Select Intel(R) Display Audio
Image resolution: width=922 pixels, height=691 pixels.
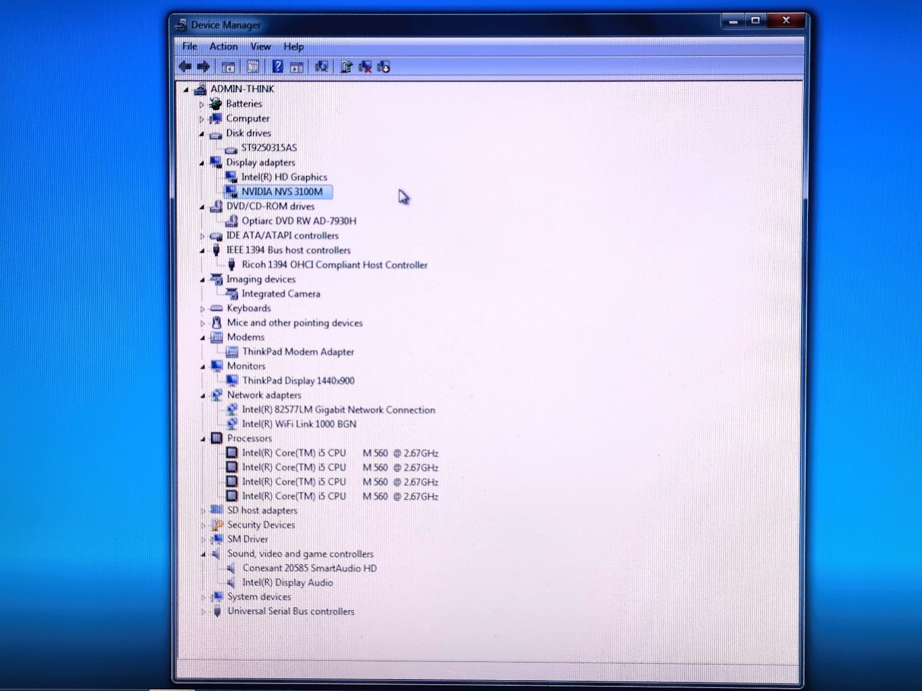point(288,583)
